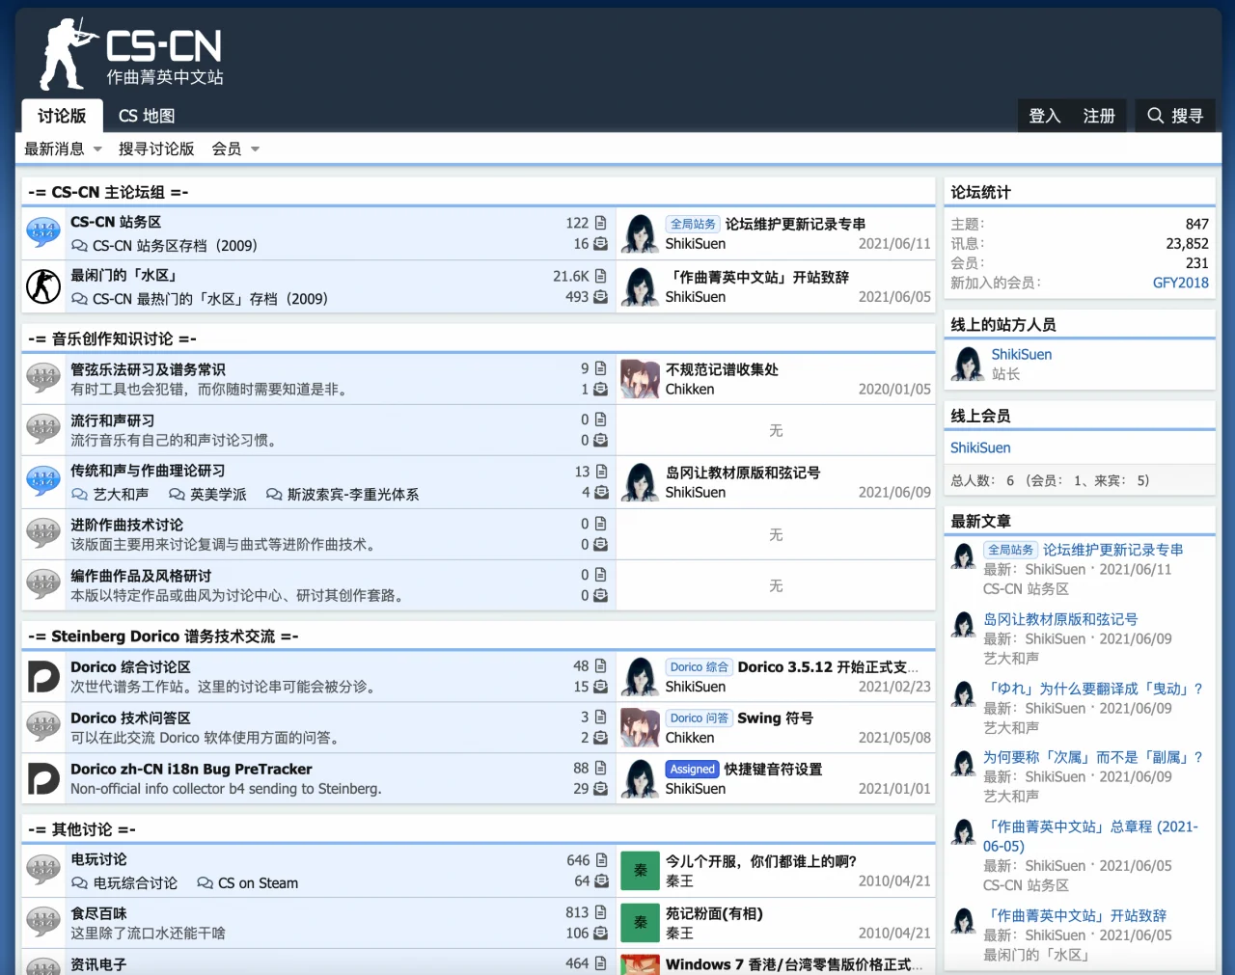
Task: Click the CS-CN 站务区 blue bubble icon
Action: [43, 233]
